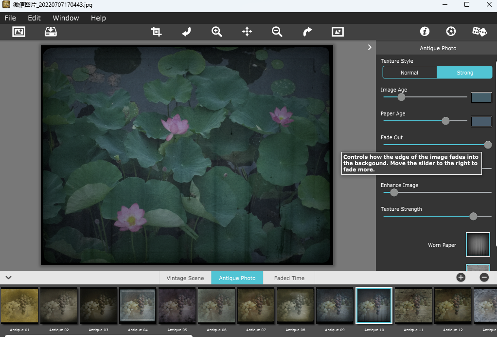The image size is (497, 337).
Task: Apply the Antique 09 preset
Action: 335,305
